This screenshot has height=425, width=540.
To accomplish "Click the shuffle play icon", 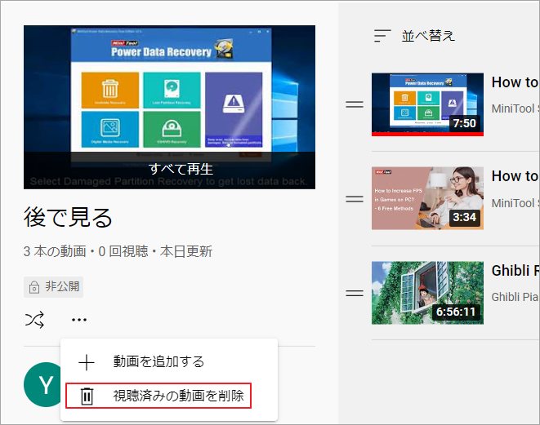I will click(34, 320).
